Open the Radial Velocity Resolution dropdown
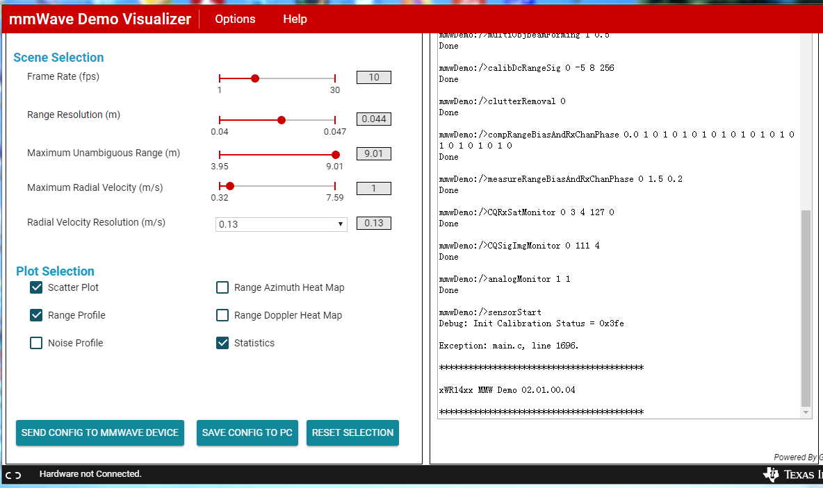Image resolution: width=823 pixels, height=488 pixels. (282, 224)
